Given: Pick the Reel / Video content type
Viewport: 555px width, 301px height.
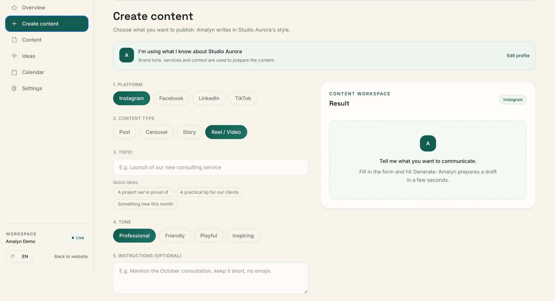Looking at the screenshot, I should (x=226, y=132).
